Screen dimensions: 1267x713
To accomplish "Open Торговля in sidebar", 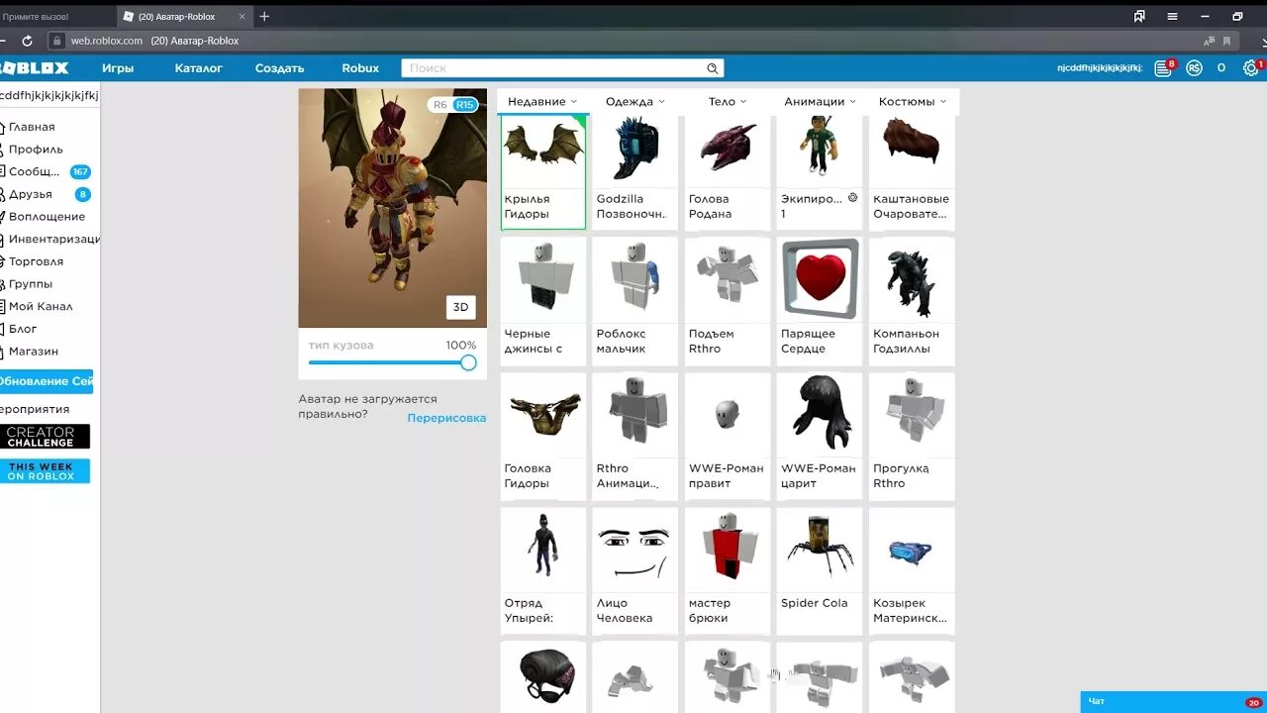I will [x=36, y=261].
